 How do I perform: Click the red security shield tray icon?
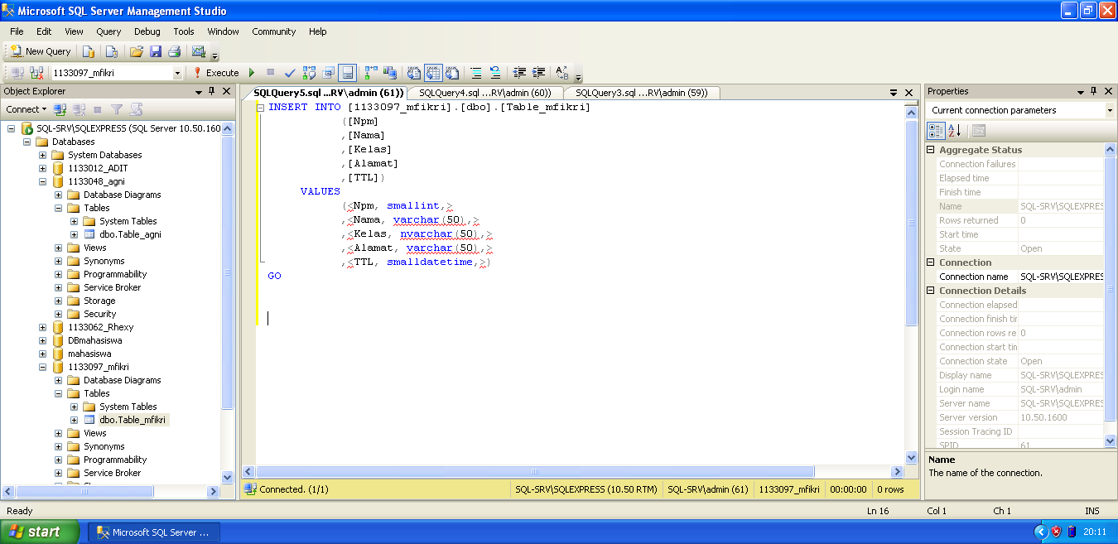pos(1056,532)
